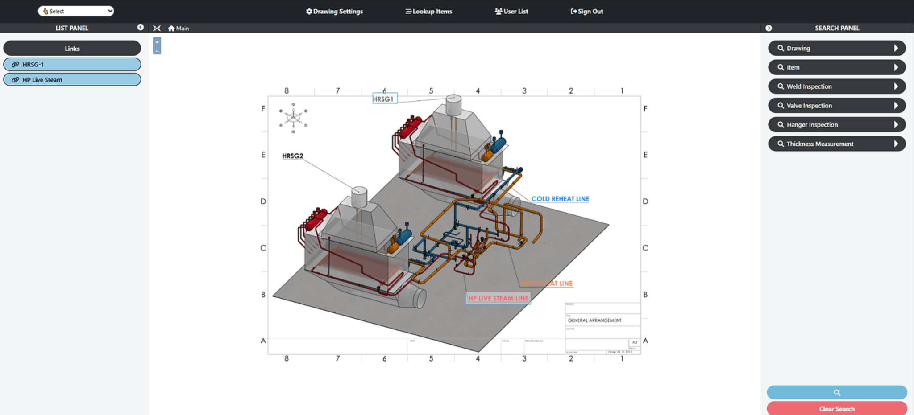Click the links icon on the HRSG-1 entry
Image resolution: width=914 pixels, height=415 pixels.
15,64
